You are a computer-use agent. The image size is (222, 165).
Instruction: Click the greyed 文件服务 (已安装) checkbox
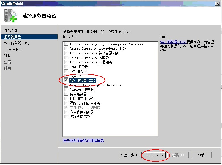(66, 108)
